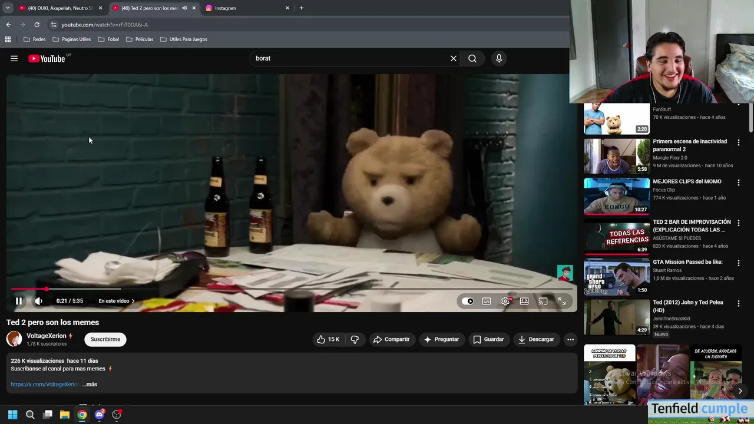Close the Instagram tab
The image size is (754, 424).
(287, 8)
